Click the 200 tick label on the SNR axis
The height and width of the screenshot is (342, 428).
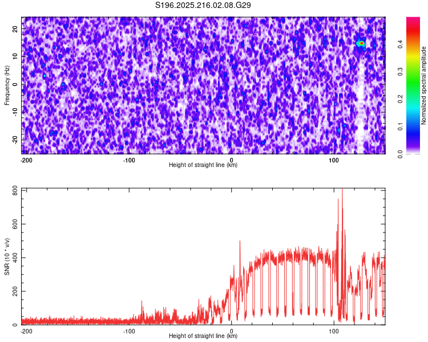click(15, 291)
